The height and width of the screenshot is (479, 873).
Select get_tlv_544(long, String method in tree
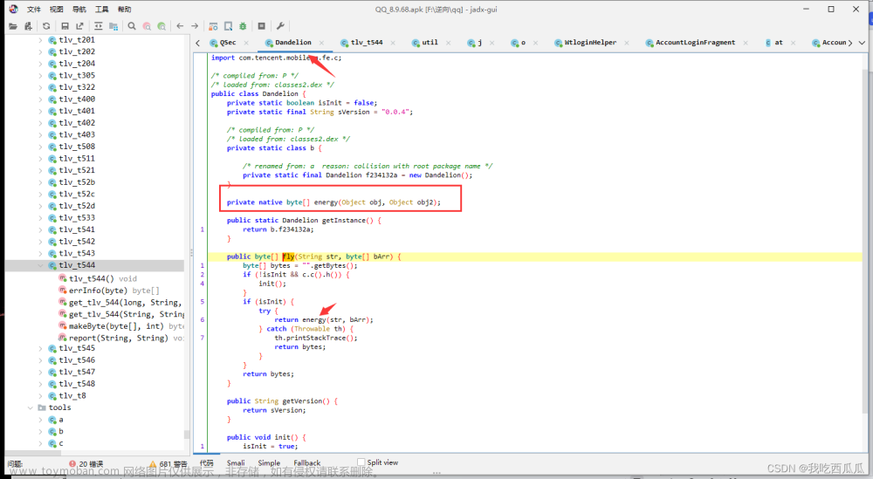click(x=120, y=303)
